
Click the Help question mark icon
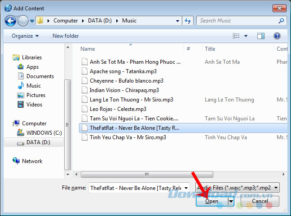(x=277, y=36)
